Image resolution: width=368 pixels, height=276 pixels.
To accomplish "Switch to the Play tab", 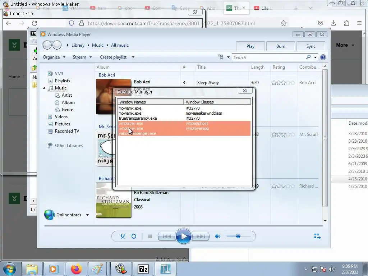I will pos(250,46).
